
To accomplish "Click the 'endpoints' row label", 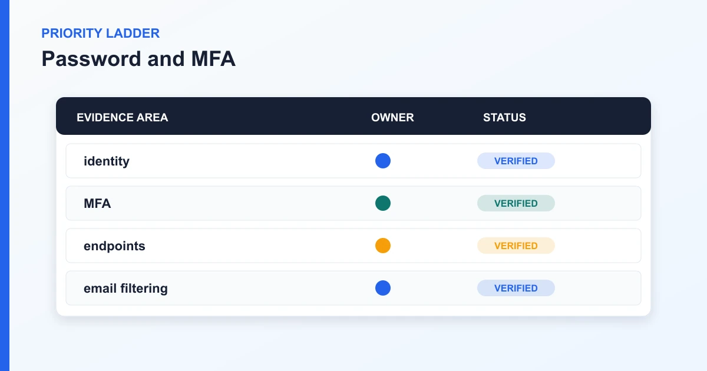I will click(114, 246).
